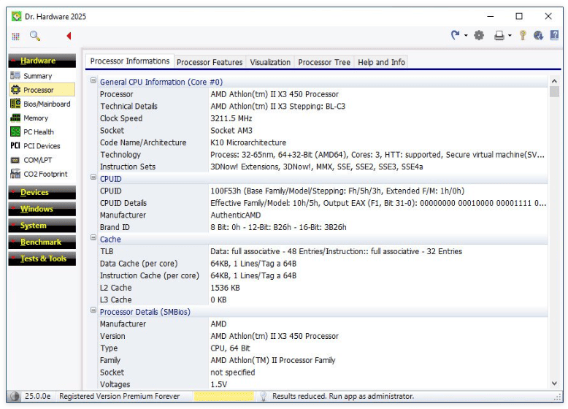Select CO2 Footprint in sidebar
This screenshot has height=409, width=568.
(45, 175)
